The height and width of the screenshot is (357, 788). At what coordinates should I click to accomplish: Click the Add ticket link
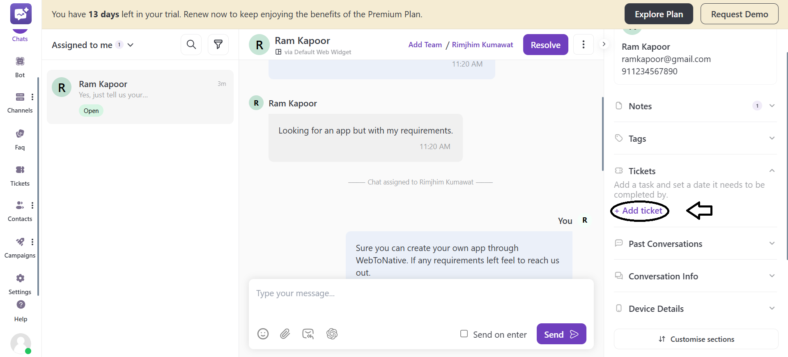[x=639, y=210]
